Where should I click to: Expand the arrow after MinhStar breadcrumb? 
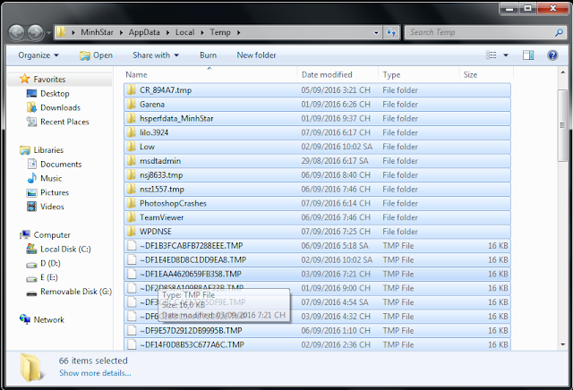coord(121,32)
